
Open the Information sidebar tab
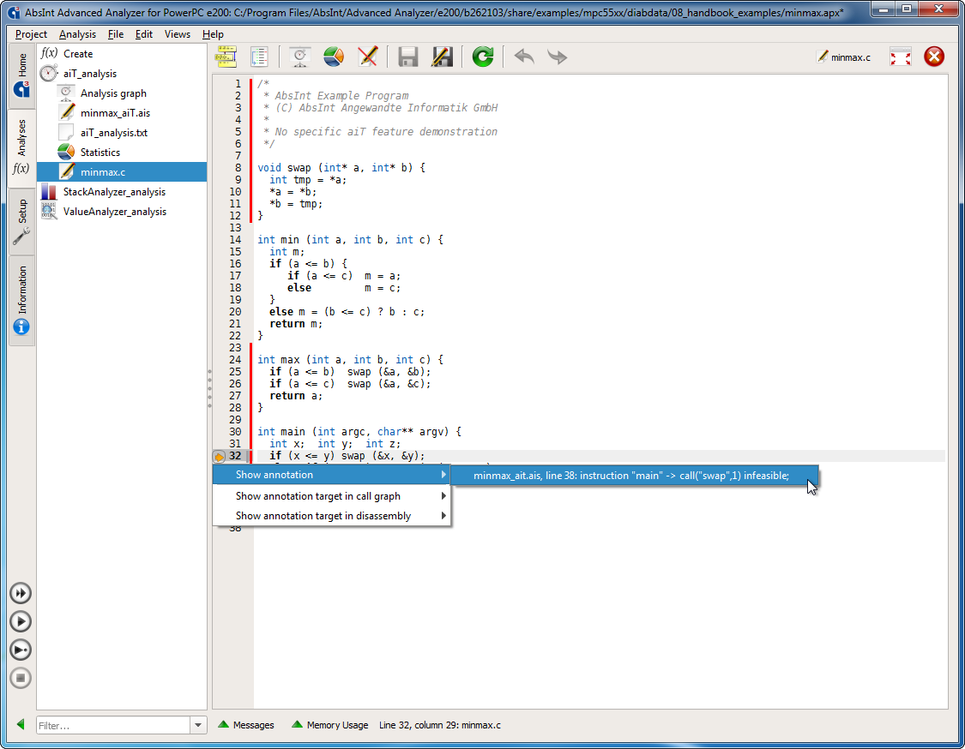coord(22,299)
